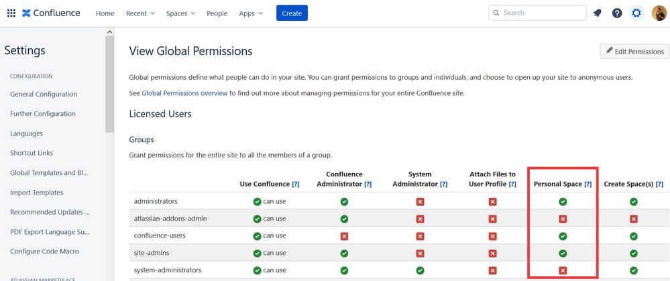Open the user profile avatar

(659, 13)
